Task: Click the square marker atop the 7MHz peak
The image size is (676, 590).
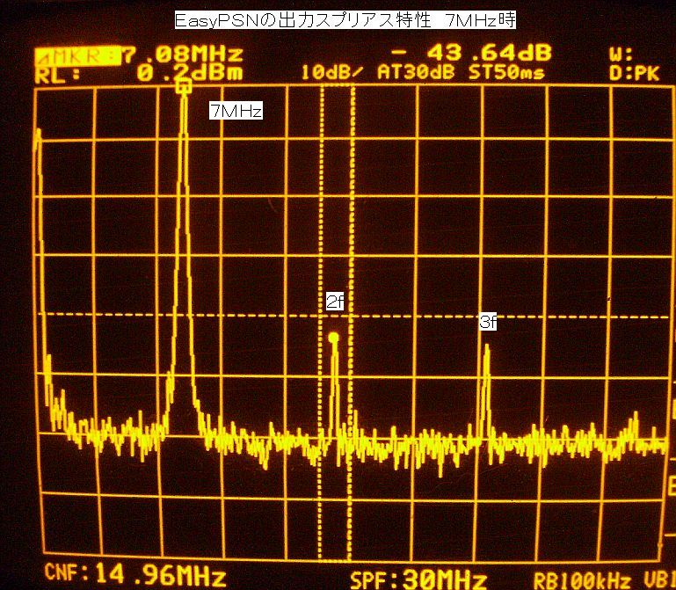Action: 184,86
